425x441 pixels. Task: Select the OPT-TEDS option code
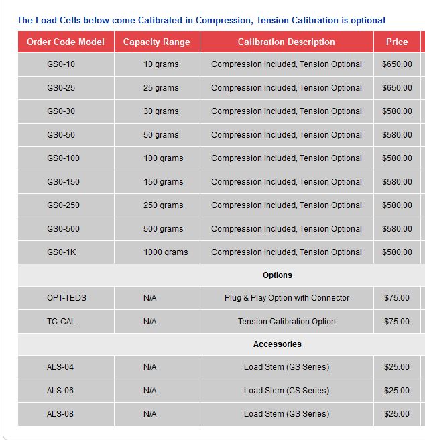66,298
